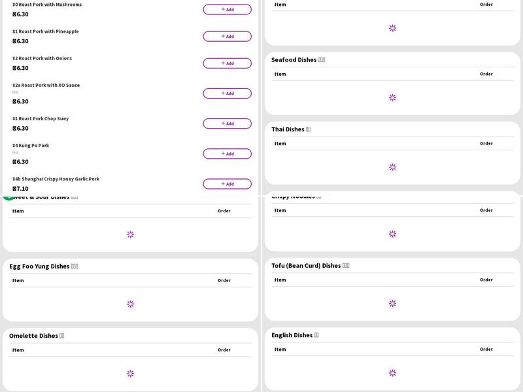Click the loading spinner under Omelette Dishes
Viewport: 523px width, 392px height.
coord(130,374)
